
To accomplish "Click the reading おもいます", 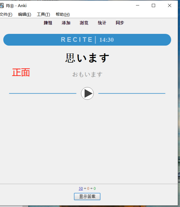I will click(87, 74).
